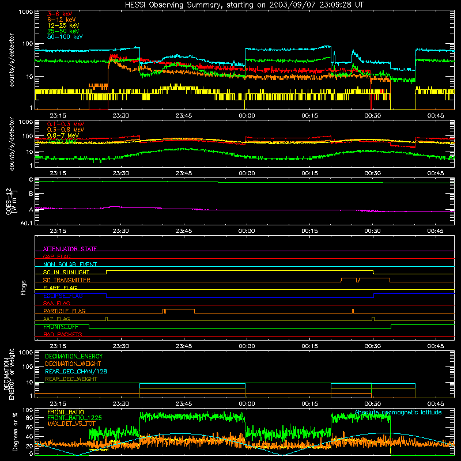Click the GOES-12 axis label
The height and width of the screenshot is (461, 461).
(12, 201)
